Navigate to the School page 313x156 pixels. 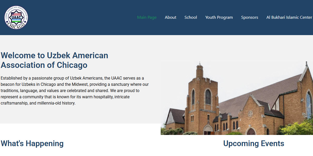point(191,17)
